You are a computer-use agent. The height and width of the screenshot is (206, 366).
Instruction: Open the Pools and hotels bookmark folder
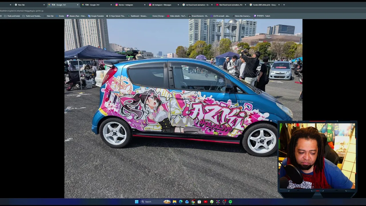pyautogui.click(x=12, y=16)
